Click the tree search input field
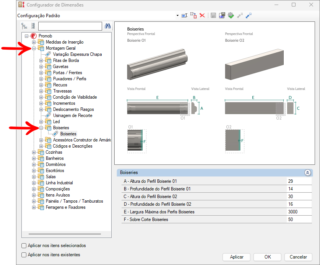The image size is (320, 265). [x=70, y=26]
